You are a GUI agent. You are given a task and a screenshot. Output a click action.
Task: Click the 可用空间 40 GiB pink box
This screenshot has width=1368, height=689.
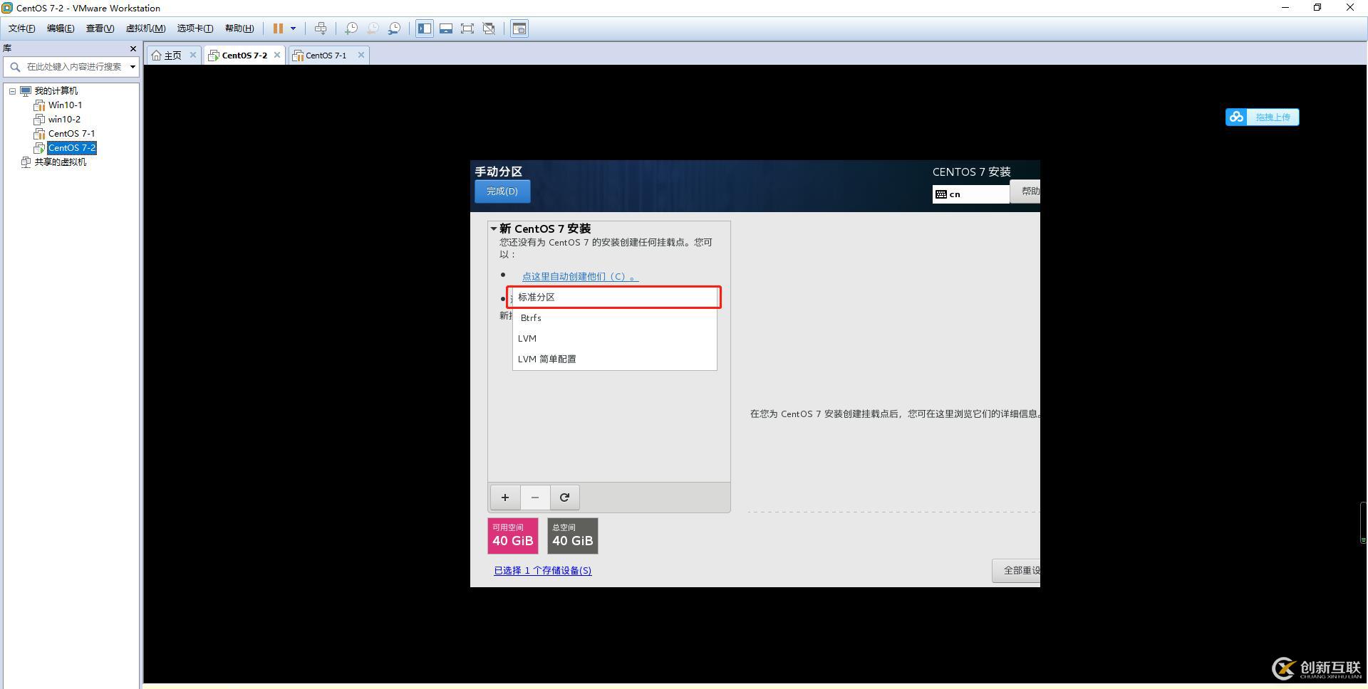click(x=513, y=536)
